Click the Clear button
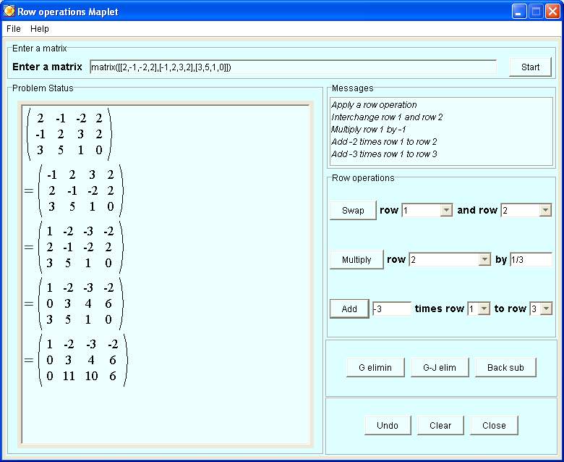The height and width of the screenshot is (462, 564). [x=440, y=425]
